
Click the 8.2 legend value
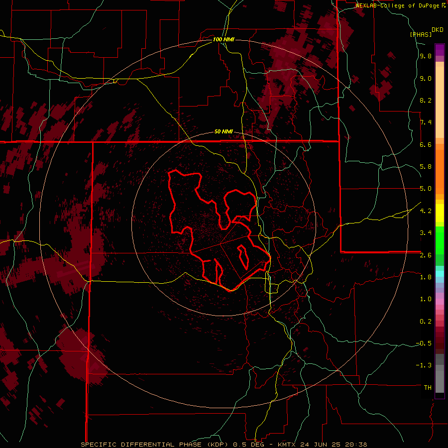click(426, 100)
